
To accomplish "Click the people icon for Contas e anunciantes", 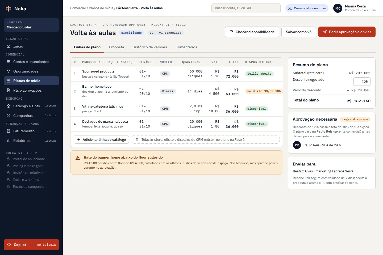I will pos(9,62).
